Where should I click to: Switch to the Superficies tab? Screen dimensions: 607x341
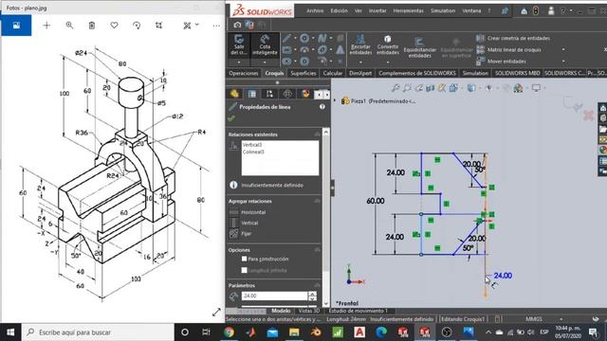click(x=303, y=73)
